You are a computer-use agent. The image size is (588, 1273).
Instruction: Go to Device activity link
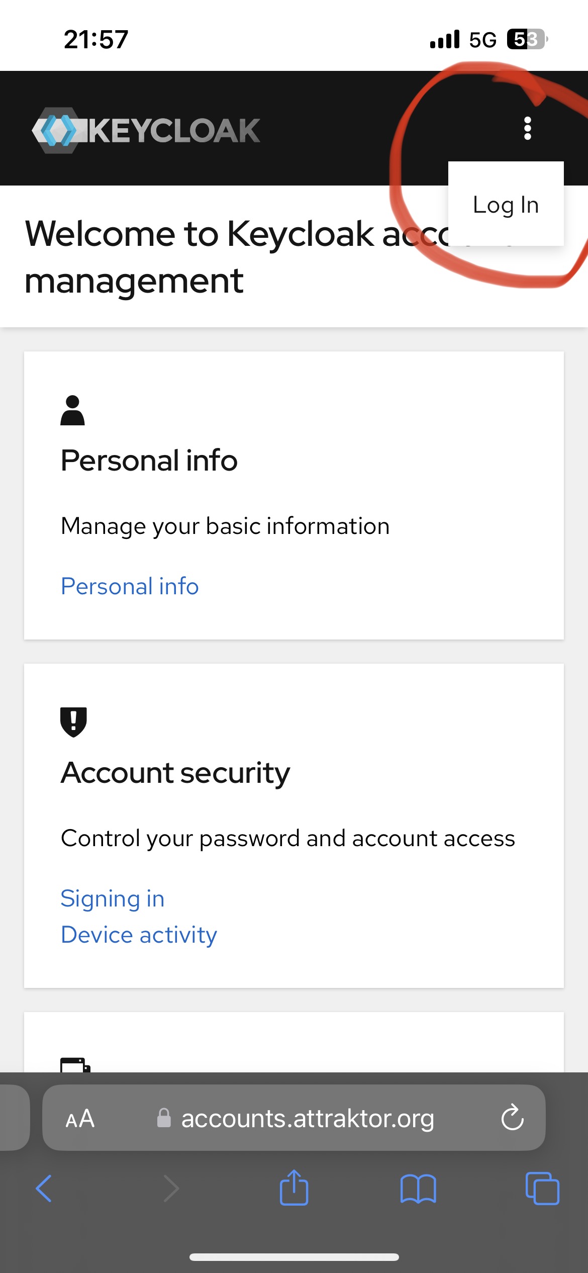coord(139,935)
